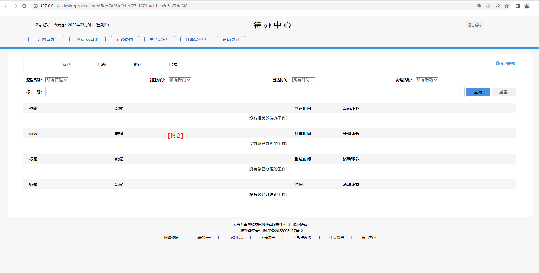Screen dimensions: 539x273
Task: Toggle the browser side panel icon
Action: point(518,6)
